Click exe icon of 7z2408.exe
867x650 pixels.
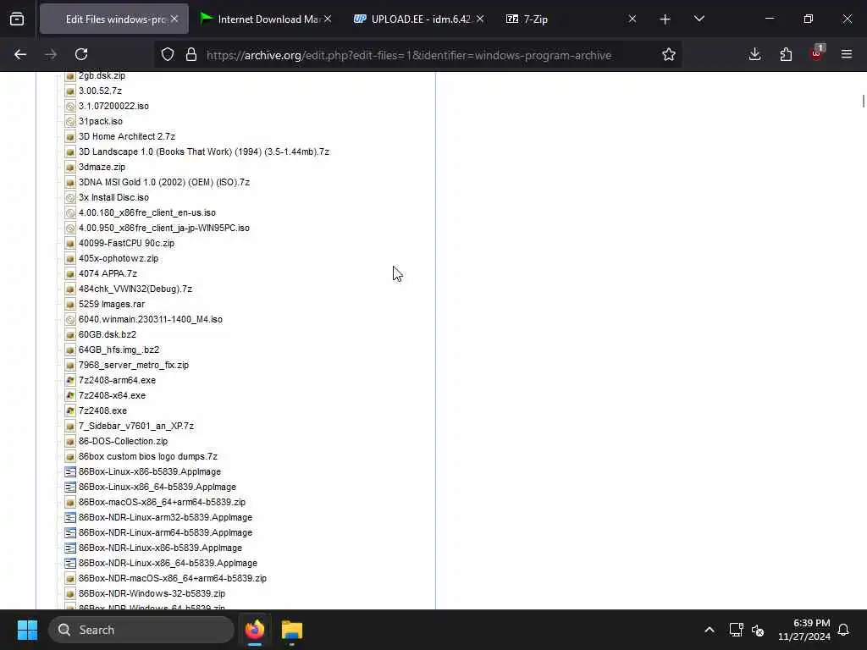[x=70, y=410]
